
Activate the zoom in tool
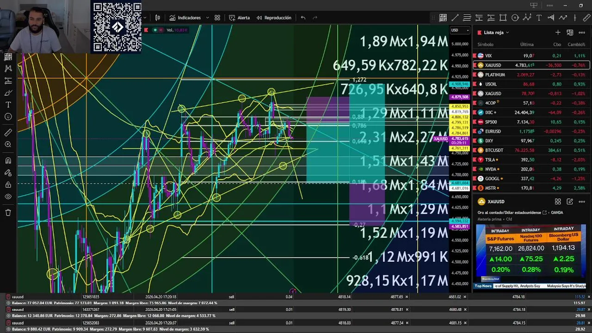pos(8,145)
